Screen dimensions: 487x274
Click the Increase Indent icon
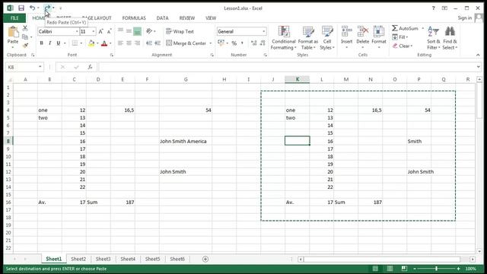coord(158,43)
